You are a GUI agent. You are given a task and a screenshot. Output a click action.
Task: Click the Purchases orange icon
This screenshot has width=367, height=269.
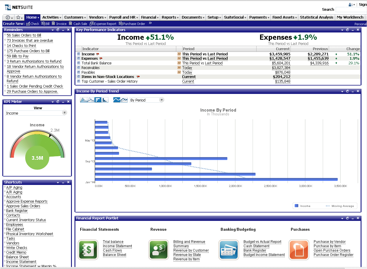(x=299, y=250)
